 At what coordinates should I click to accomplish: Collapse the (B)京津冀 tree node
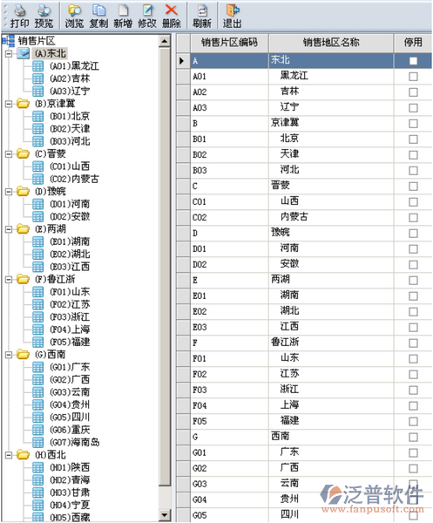pos(9,104)
